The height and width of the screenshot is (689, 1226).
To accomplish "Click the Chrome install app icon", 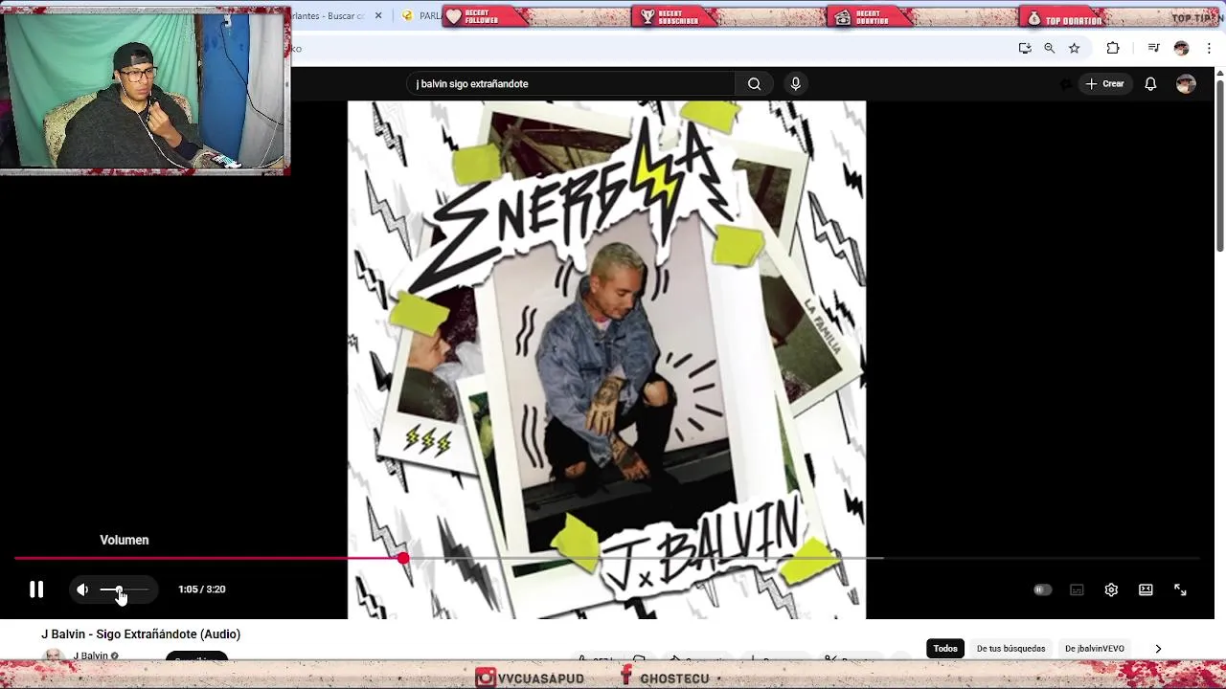I will pos(1025,48).
